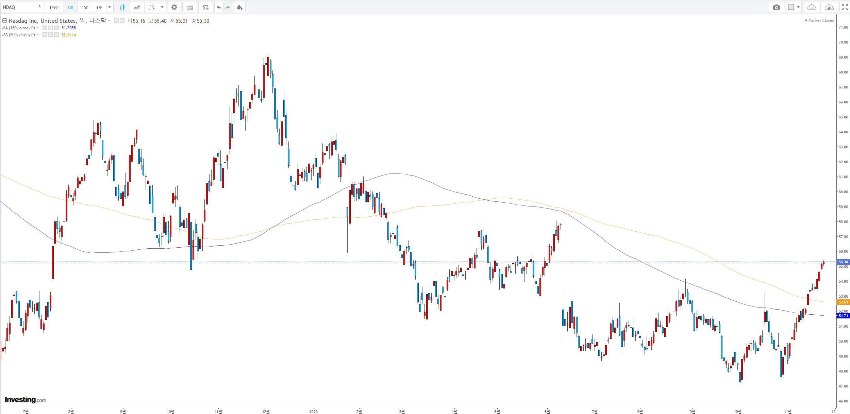Load chart layout from cloud download icon
850x414 pixels.
(812, 7)
